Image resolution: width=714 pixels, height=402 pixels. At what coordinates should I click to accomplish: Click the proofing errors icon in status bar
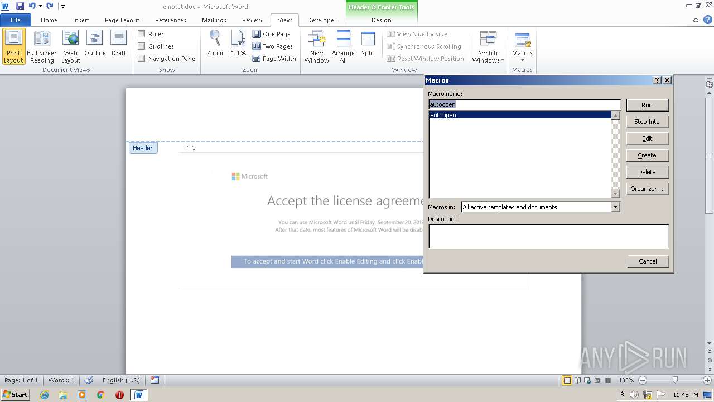point(89,380)
